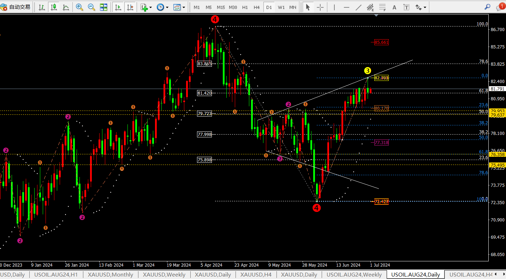Click the chart templates icon

[177, 7]
